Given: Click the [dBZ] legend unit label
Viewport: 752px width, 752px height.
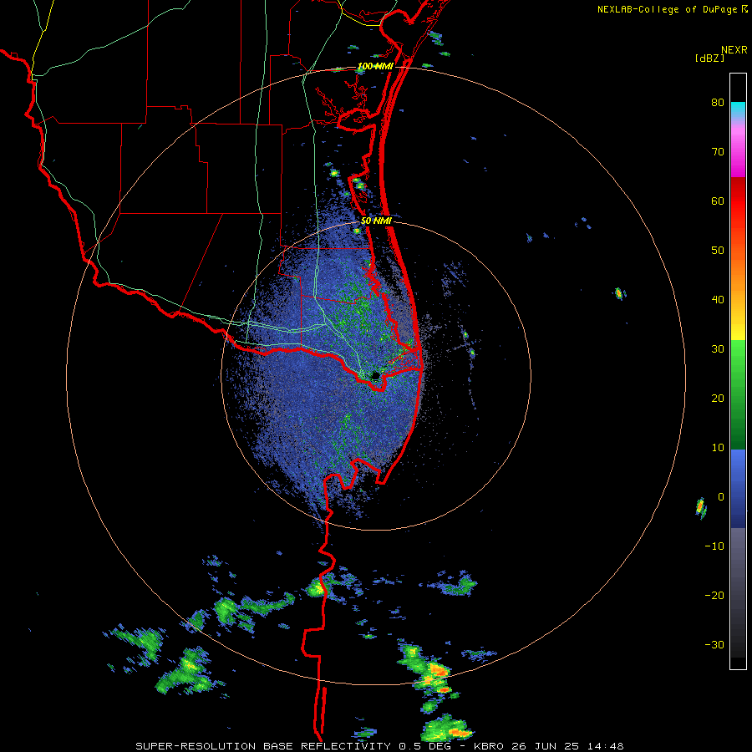Looking at the screenshot, I should click(709, 58).
